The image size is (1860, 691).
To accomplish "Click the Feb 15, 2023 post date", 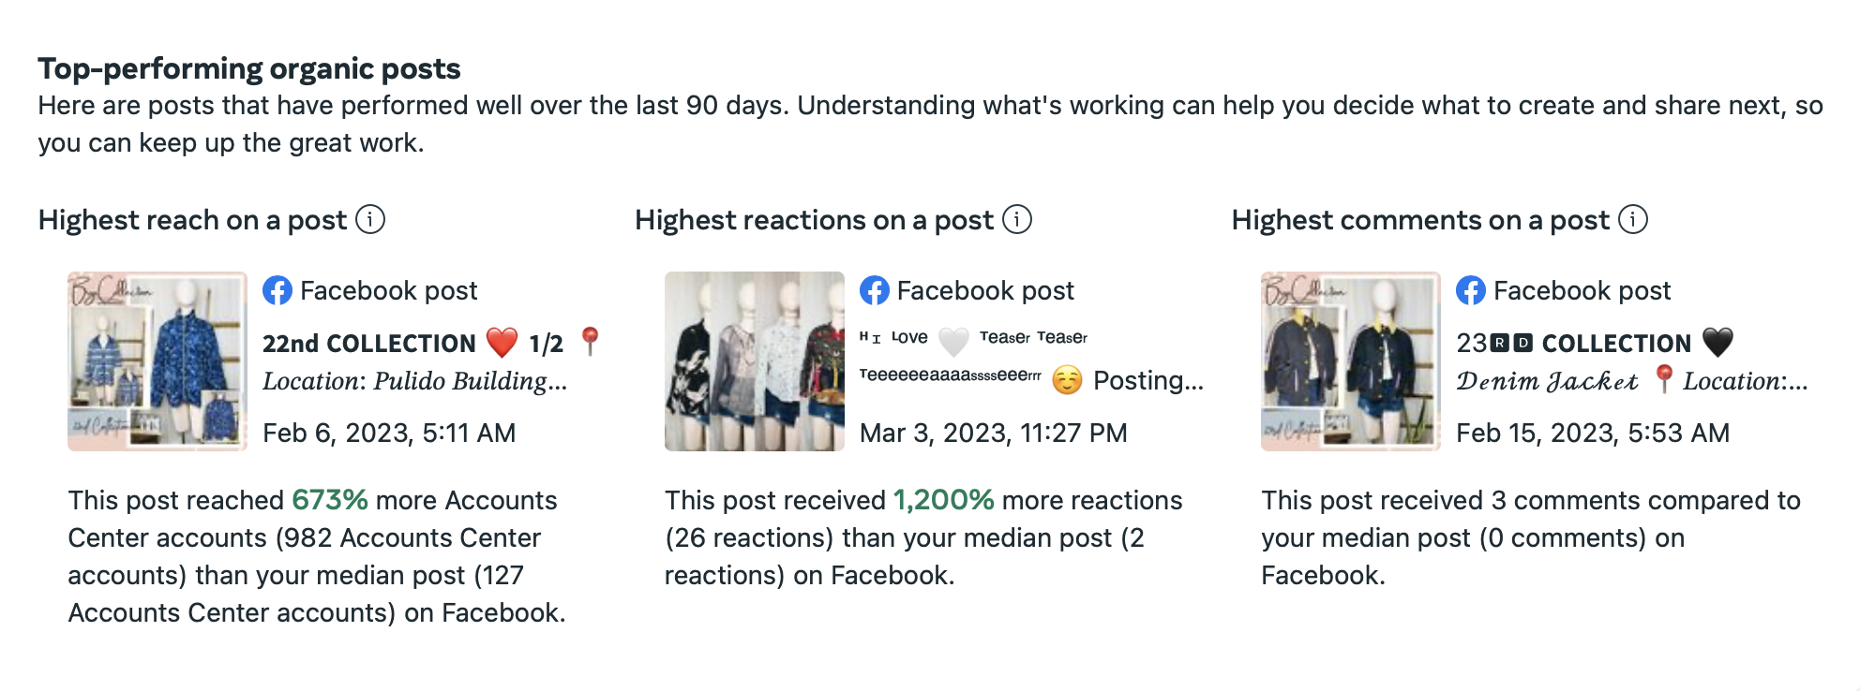I will [x=1592, y=433].
